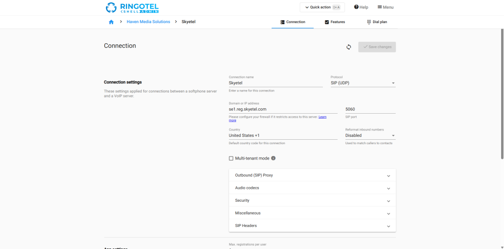Screen dimensions: 504x249
Task: Click the home icon in breadcrumb
Action: coord(111,22)
